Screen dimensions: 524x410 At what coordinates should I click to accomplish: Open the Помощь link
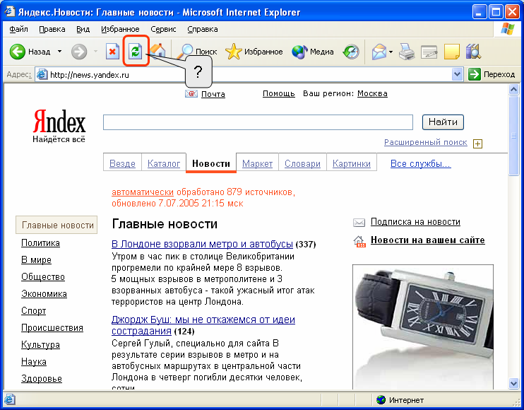pos(279,93)
